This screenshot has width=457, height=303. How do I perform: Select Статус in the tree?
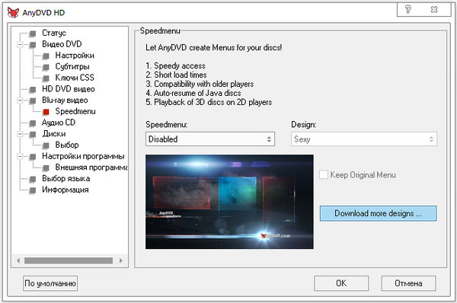[x=54, y=33]
